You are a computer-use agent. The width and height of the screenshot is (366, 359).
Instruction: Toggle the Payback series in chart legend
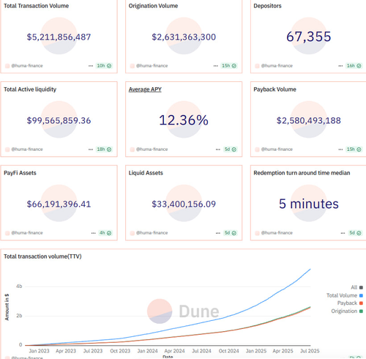click(350, 303)
